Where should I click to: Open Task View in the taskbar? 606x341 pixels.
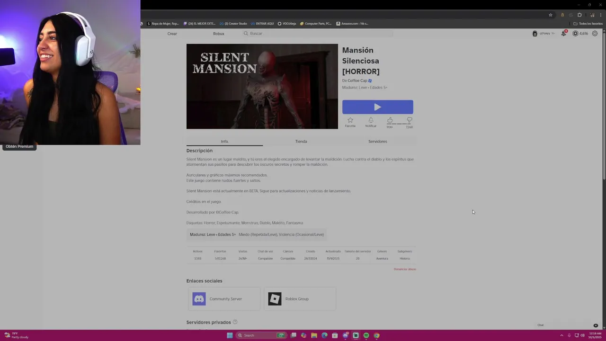(x=294, y=335)
